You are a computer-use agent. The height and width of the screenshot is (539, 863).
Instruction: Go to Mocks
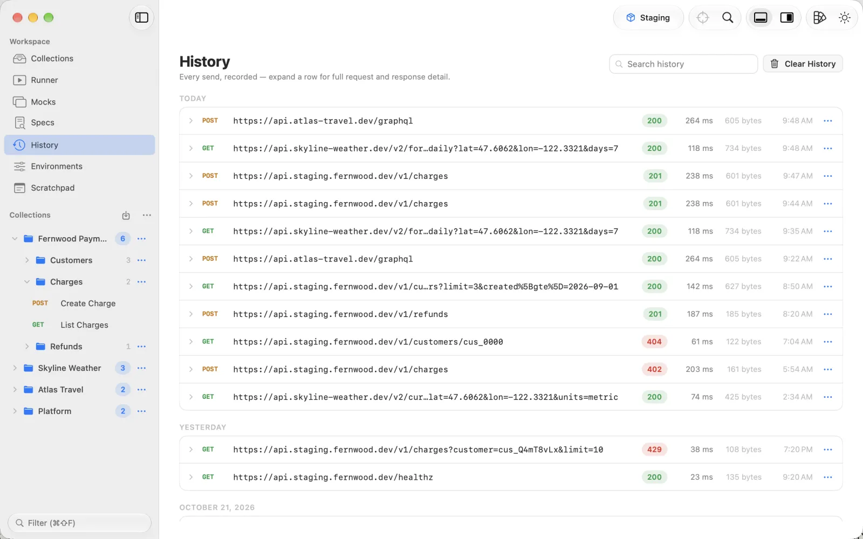79,102
